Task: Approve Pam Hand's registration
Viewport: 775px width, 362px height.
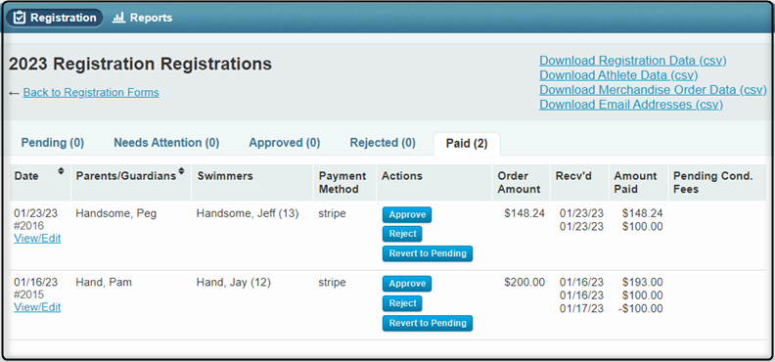Action: click(407, 284)
